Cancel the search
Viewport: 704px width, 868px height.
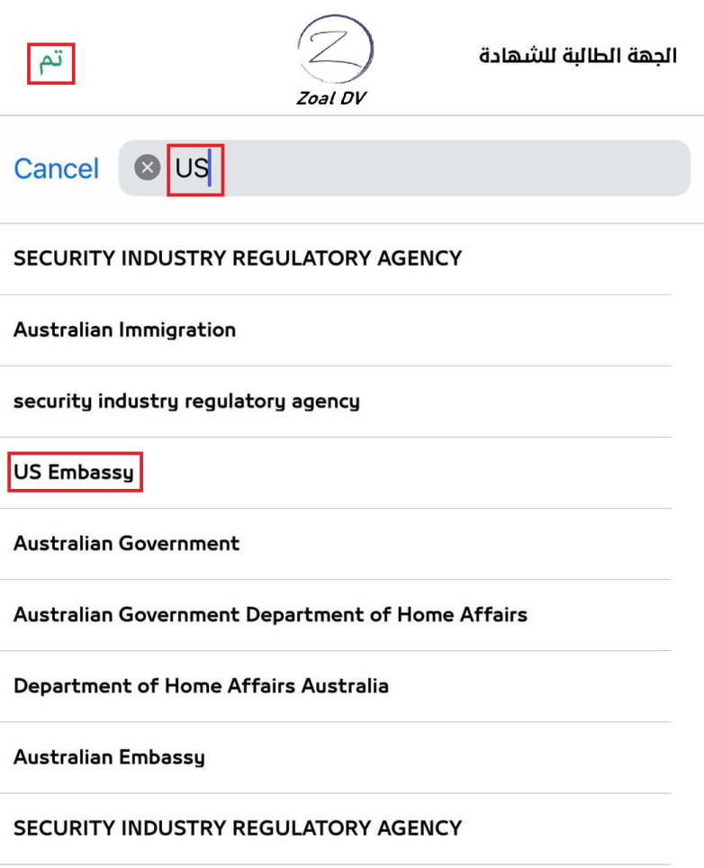click(x=56, y=168)
